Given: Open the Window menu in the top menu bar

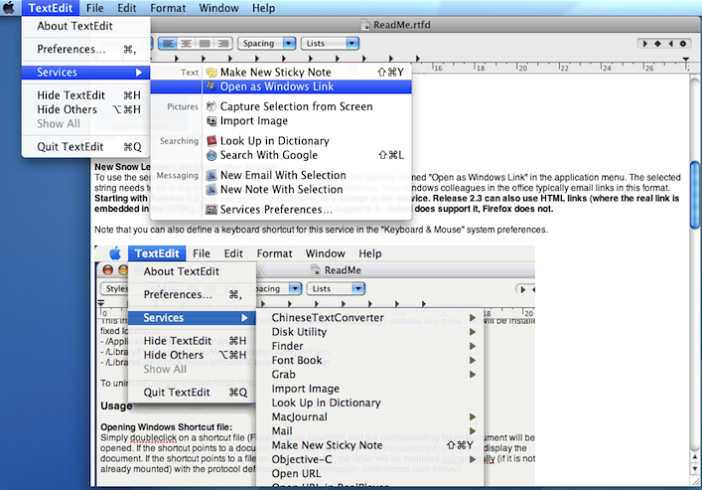Looking at the screenshot, I should (x=218, y=8).
